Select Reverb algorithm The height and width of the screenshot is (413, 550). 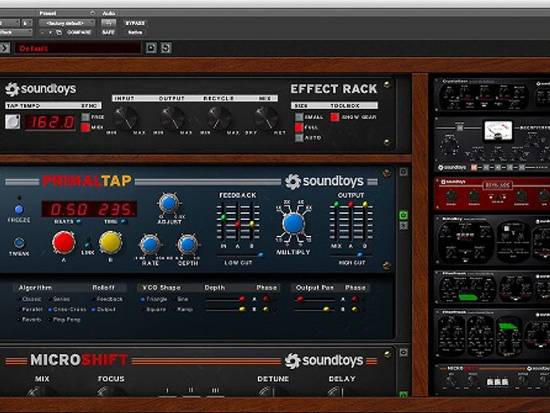[29, 319]
